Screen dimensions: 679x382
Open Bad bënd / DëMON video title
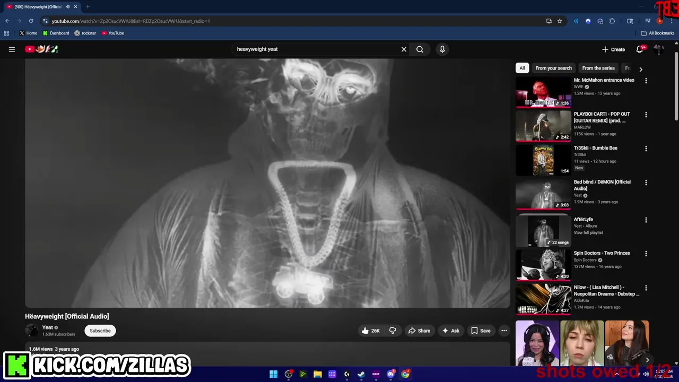click(602, 185)
